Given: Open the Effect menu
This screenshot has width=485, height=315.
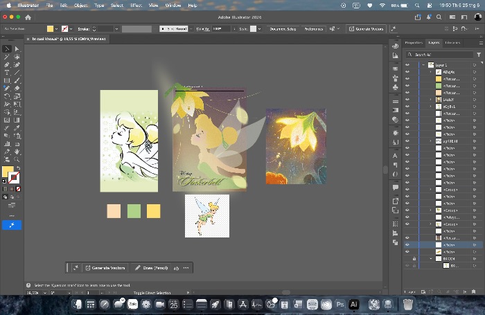Looking at the screenshot, I should pyautogui.click(x=136, y=6).
